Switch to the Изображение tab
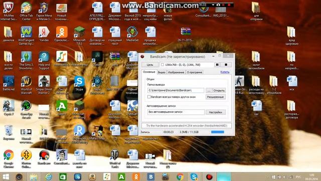 pos(176,72)
